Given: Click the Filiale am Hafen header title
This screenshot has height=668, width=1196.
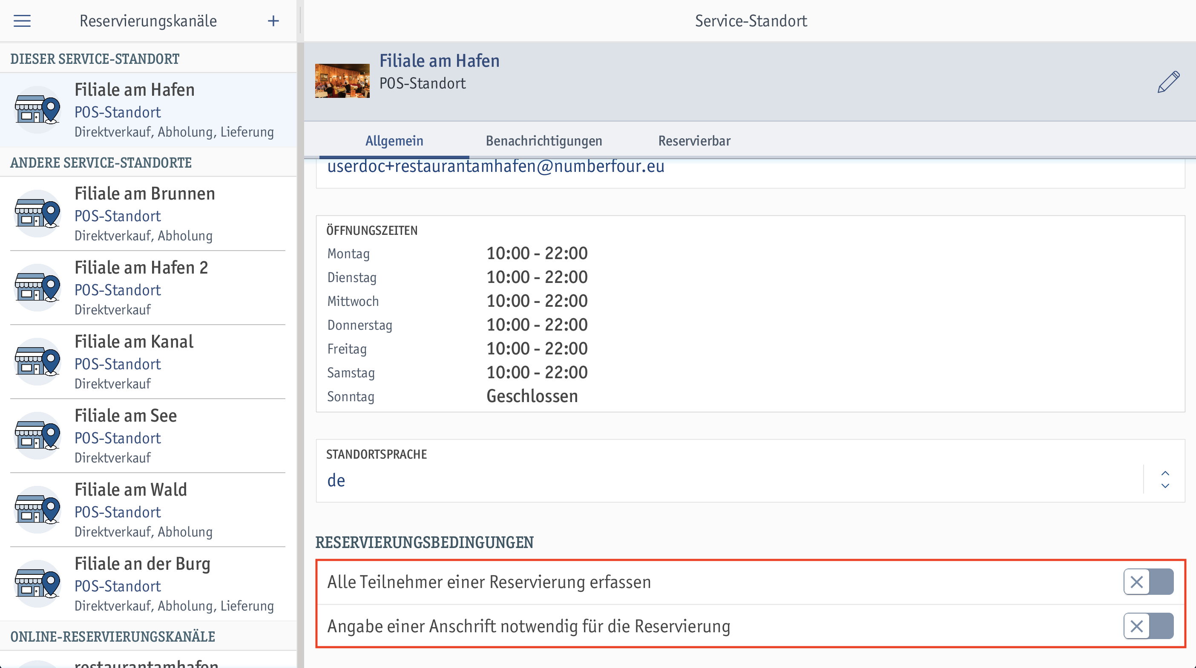Looking at the screenshot, I should pos(439,61).
